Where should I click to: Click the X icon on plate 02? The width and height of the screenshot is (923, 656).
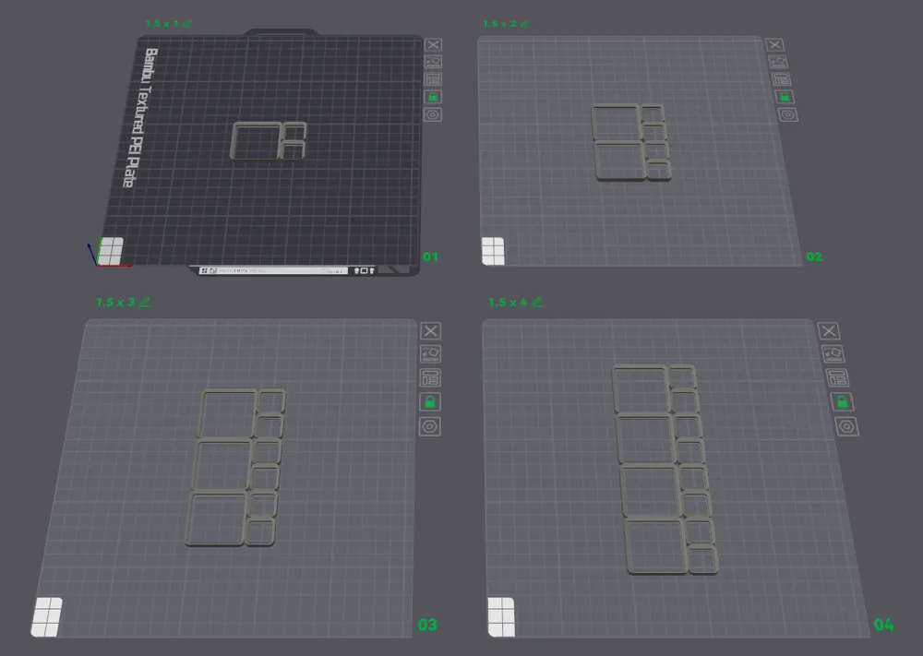click(775, 43)
